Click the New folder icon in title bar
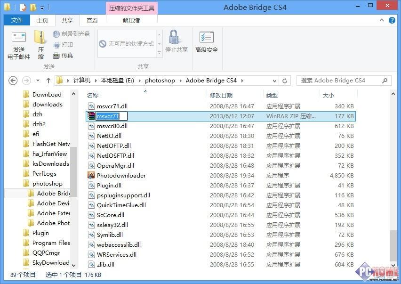 tap(33, 8)
